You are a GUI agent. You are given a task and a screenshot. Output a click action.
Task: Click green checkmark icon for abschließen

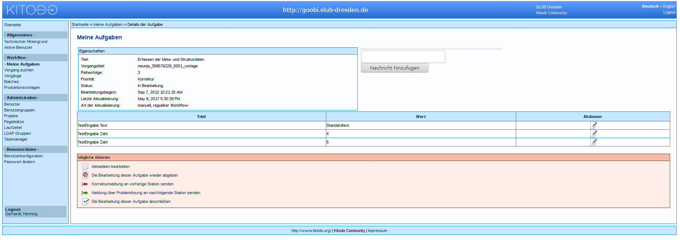click(x=85, y=201)
